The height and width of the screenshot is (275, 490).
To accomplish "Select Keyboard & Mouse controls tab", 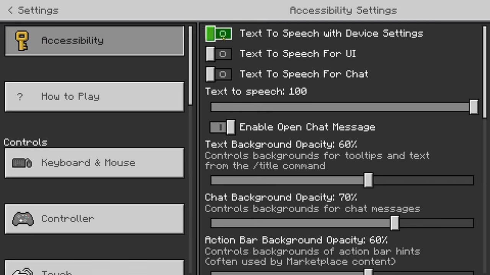I will tap(94, 163).
